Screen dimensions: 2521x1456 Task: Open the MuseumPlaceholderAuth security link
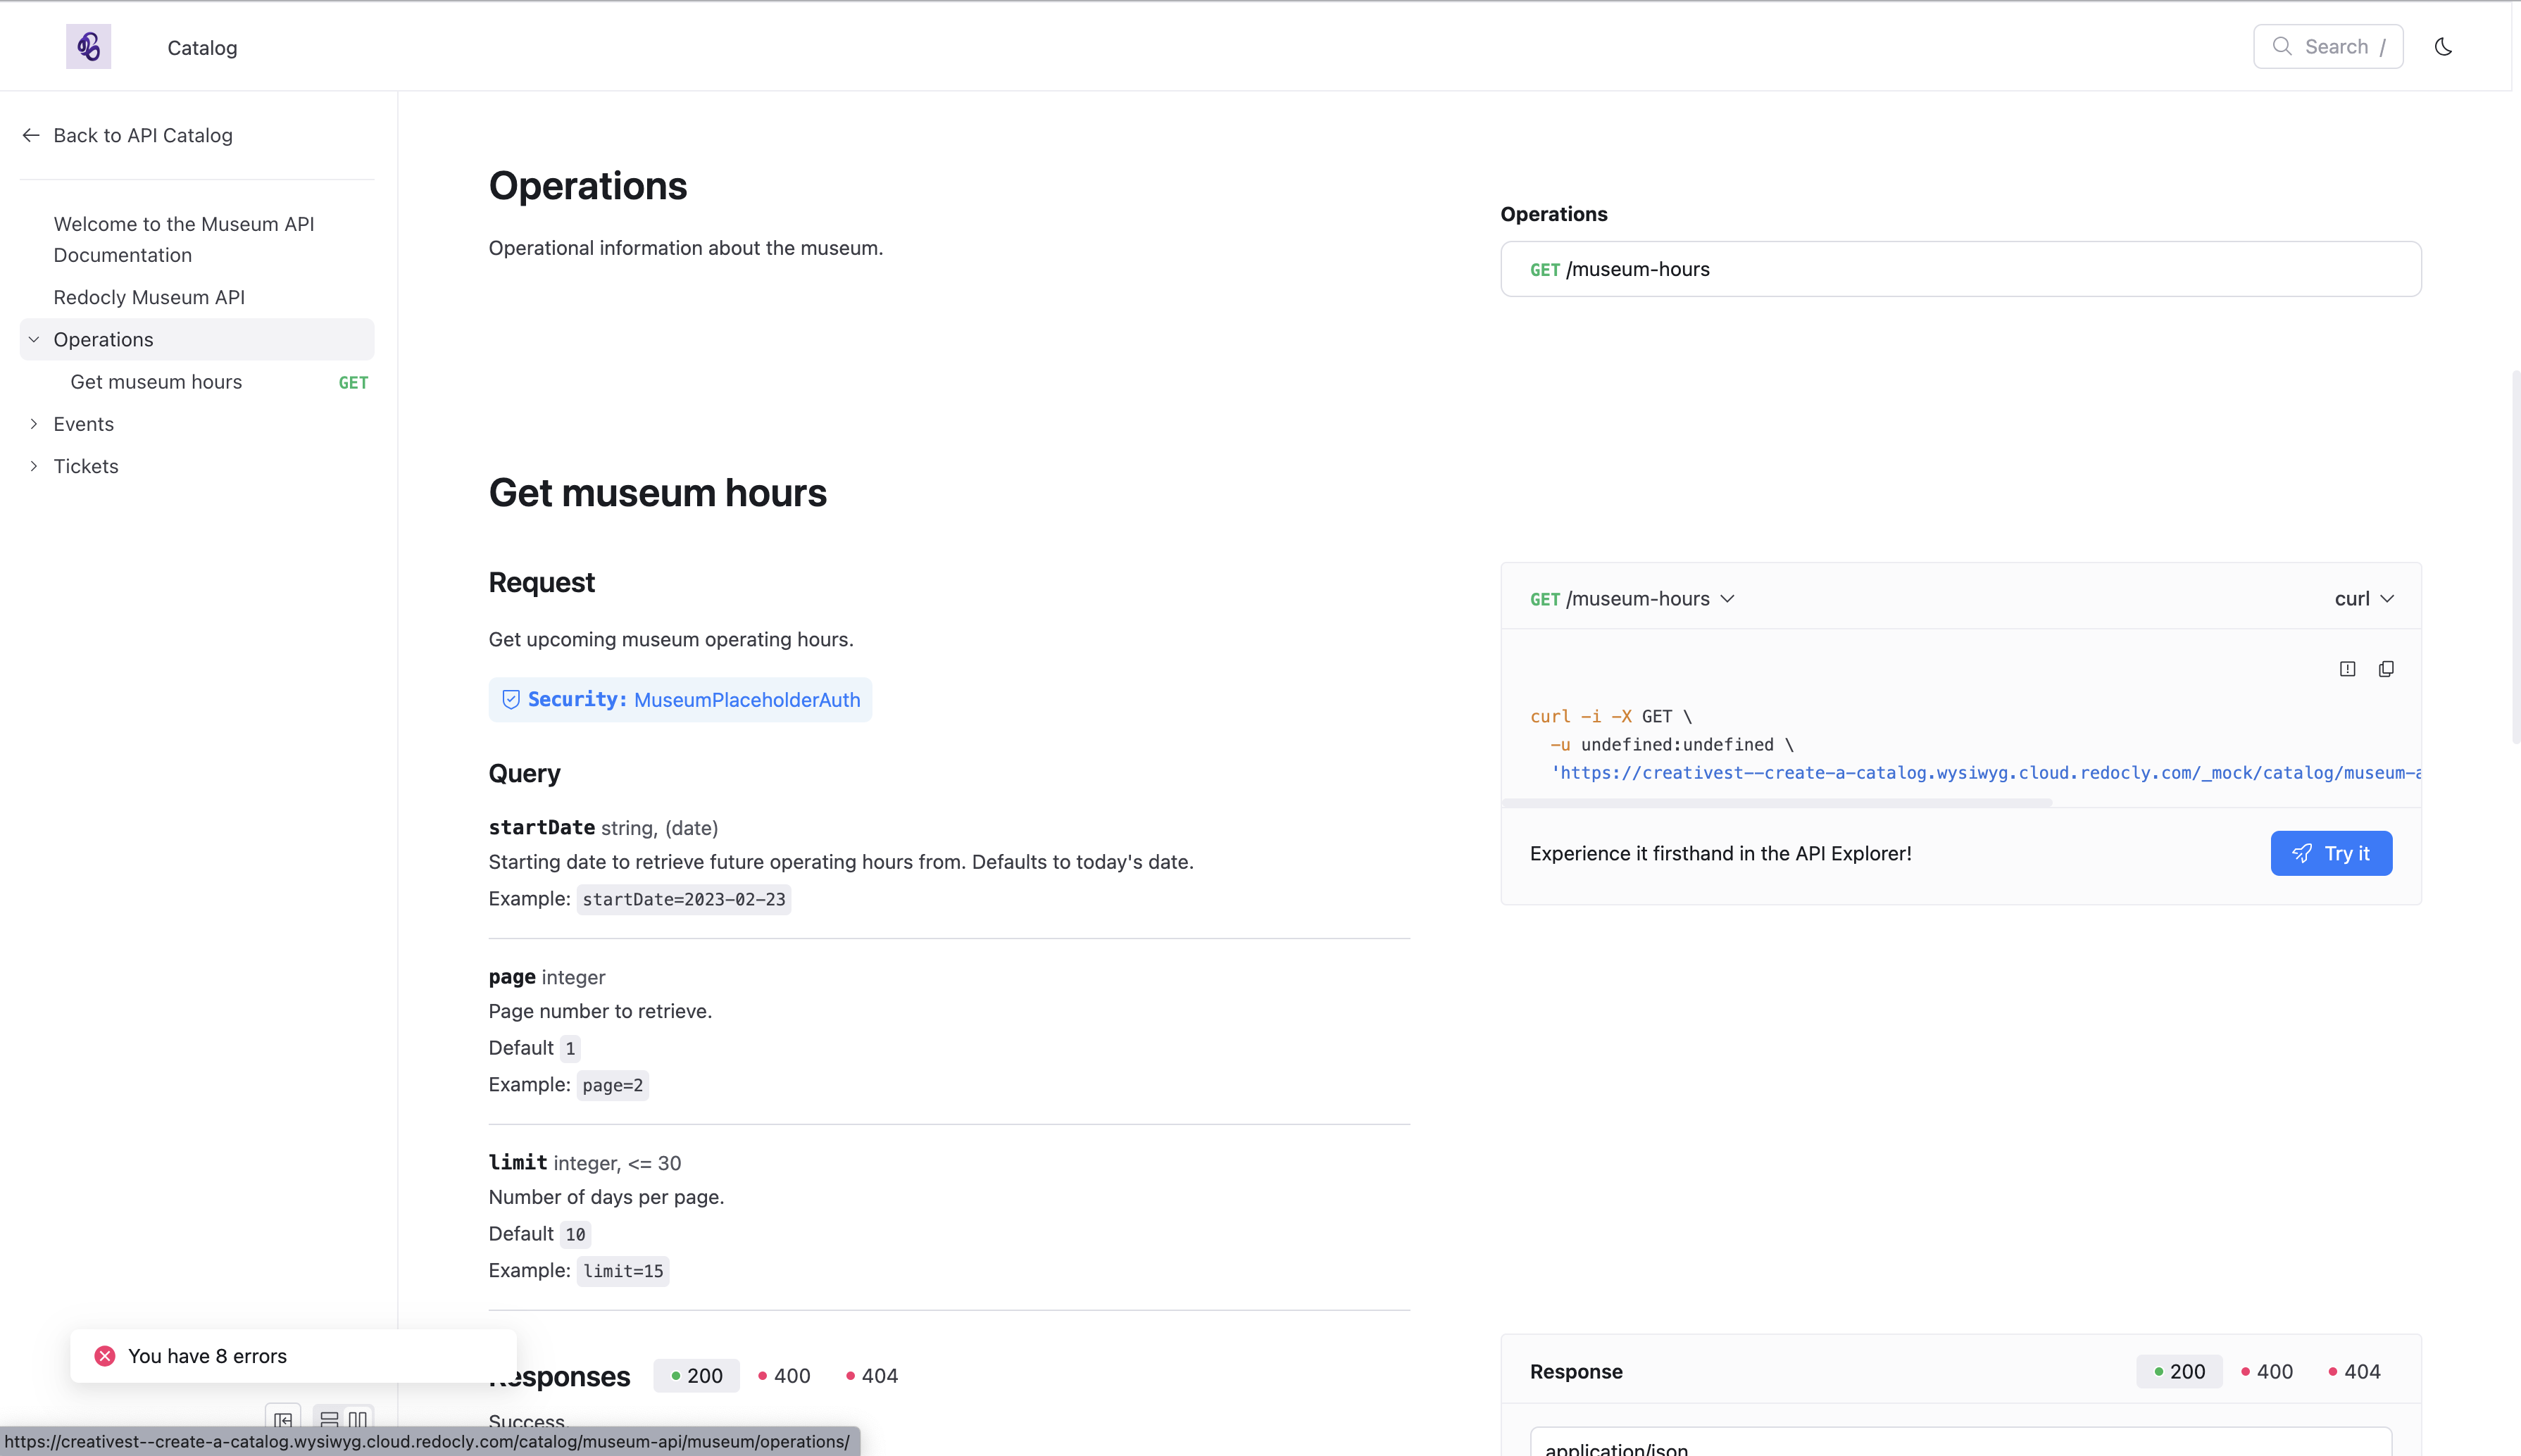coord(747,700)
